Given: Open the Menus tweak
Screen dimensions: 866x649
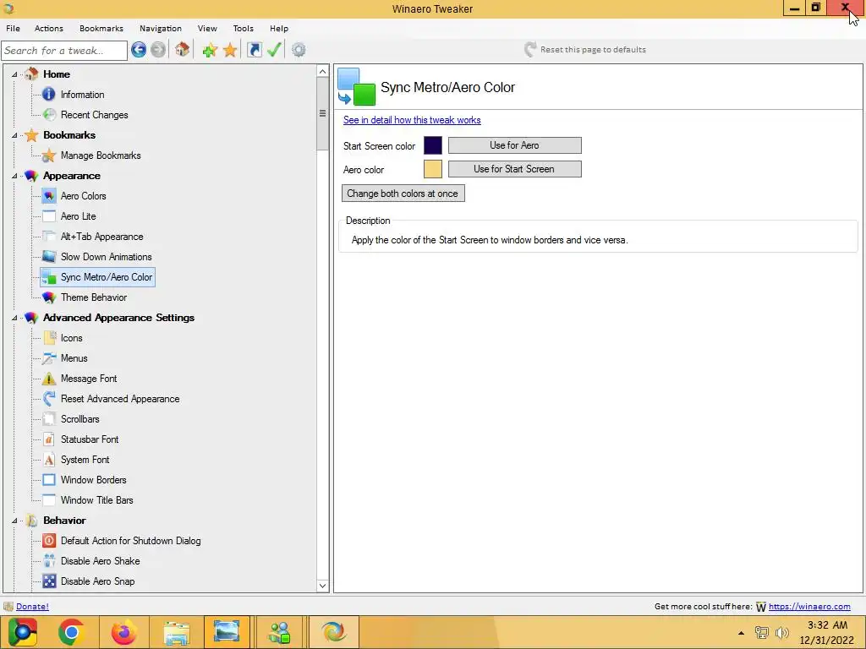Looking at the screenshot, I should coord(74,358).
